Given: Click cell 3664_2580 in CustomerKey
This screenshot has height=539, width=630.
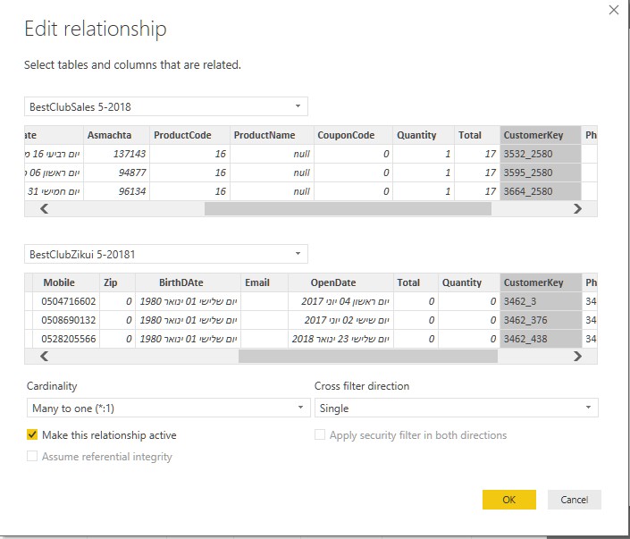Looking at the screenshot, I should [541, 191].
